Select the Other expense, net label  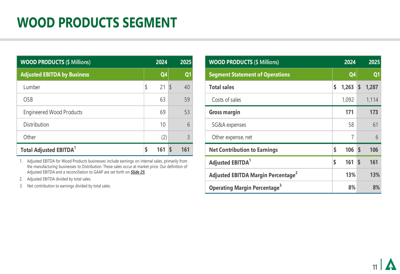pos(232,137)
